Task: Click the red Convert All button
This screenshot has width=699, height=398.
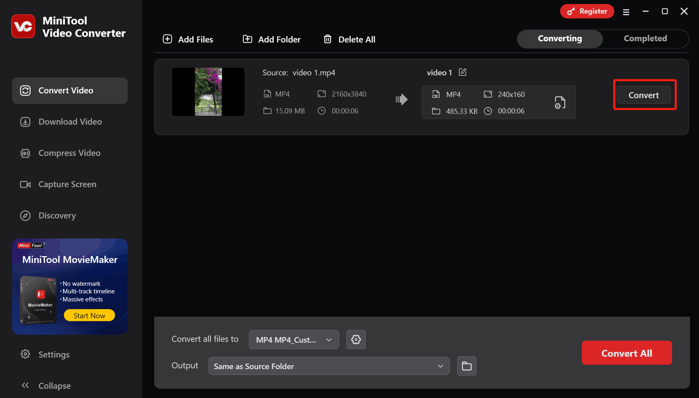Action: [x=627, y=353]
